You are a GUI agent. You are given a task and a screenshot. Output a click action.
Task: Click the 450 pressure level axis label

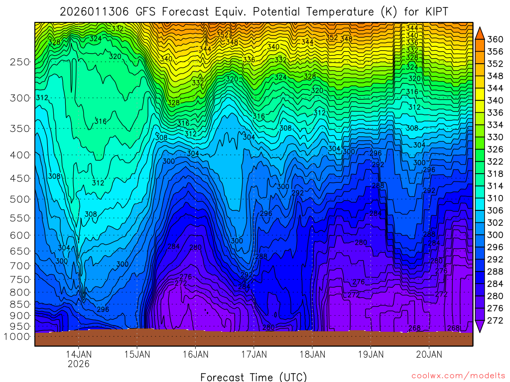click(x=20, y=179)
